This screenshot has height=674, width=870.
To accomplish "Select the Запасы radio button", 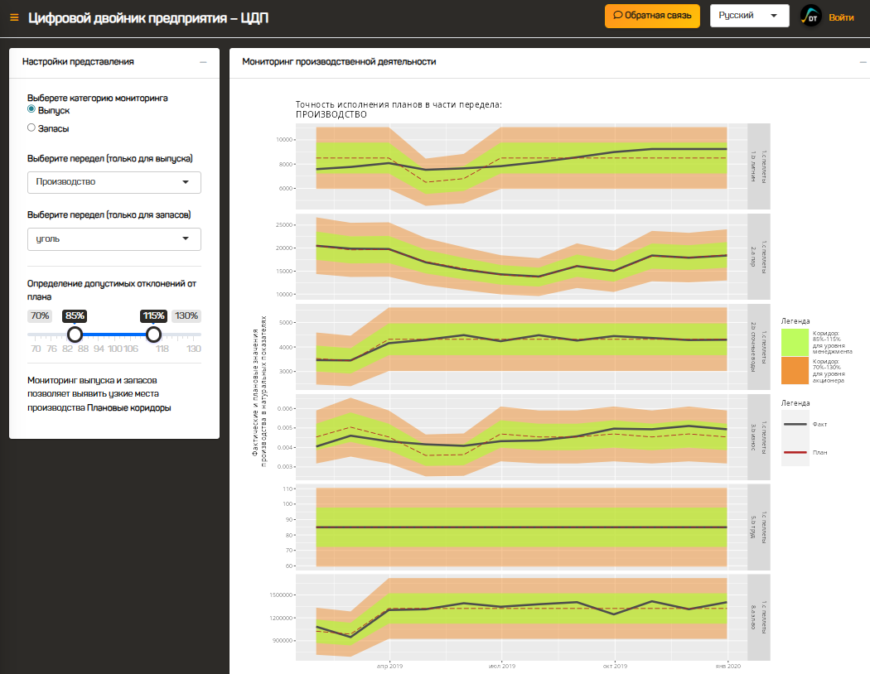I will coord(31,128).
